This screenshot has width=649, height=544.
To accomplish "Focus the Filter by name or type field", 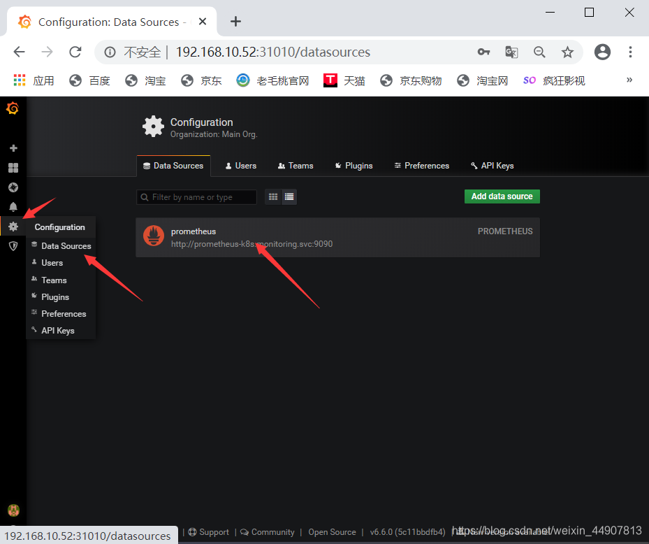I will [x=196, y=197].
